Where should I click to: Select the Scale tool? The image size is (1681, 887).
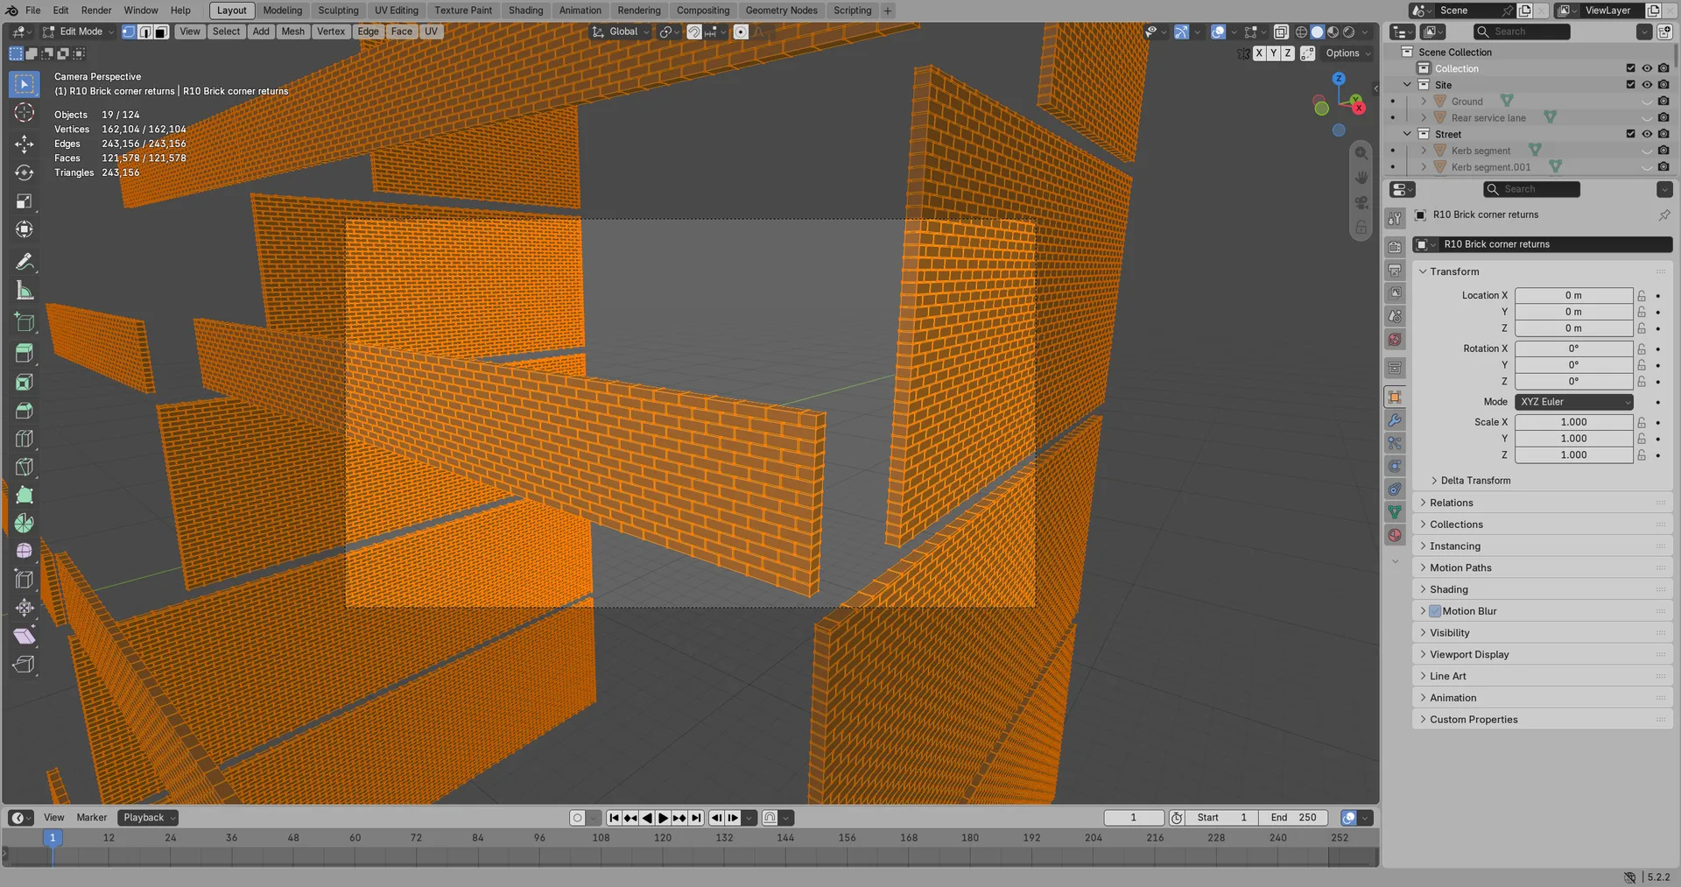(25, 201)
